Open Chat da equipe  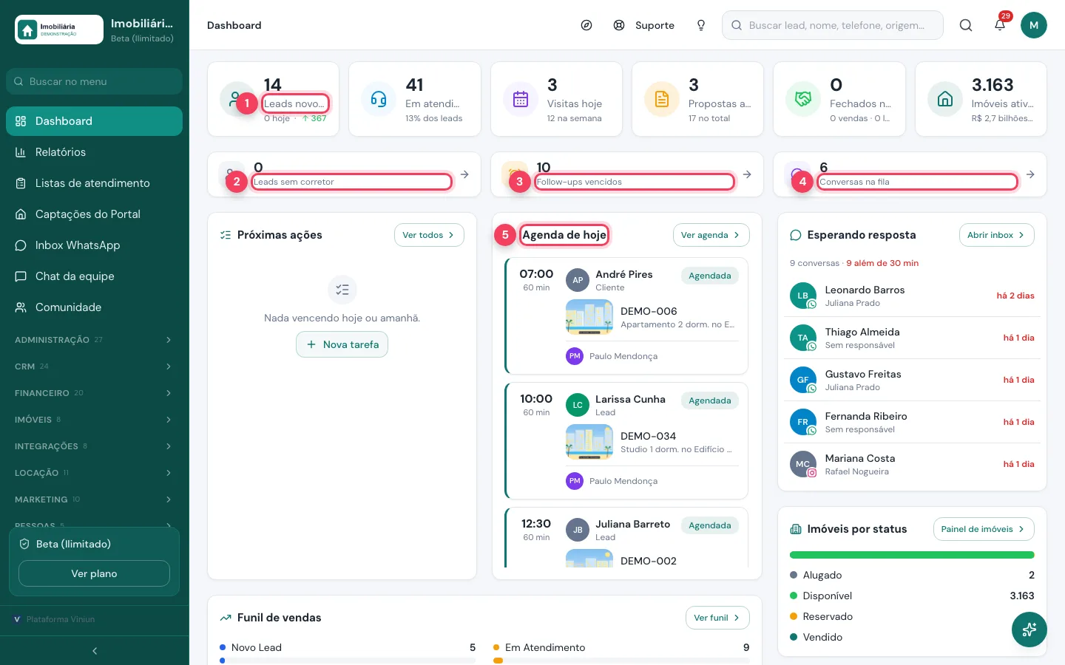(x=94, y=276)
